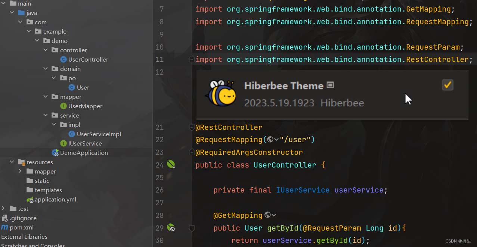Click the getById method name on line 29
The image size is (477, 247).
pyautogui.click(x=283, y=228)
